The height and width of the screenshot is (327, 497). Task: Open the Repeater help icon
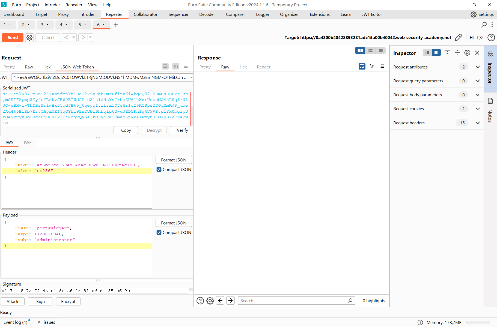[491, 38]
